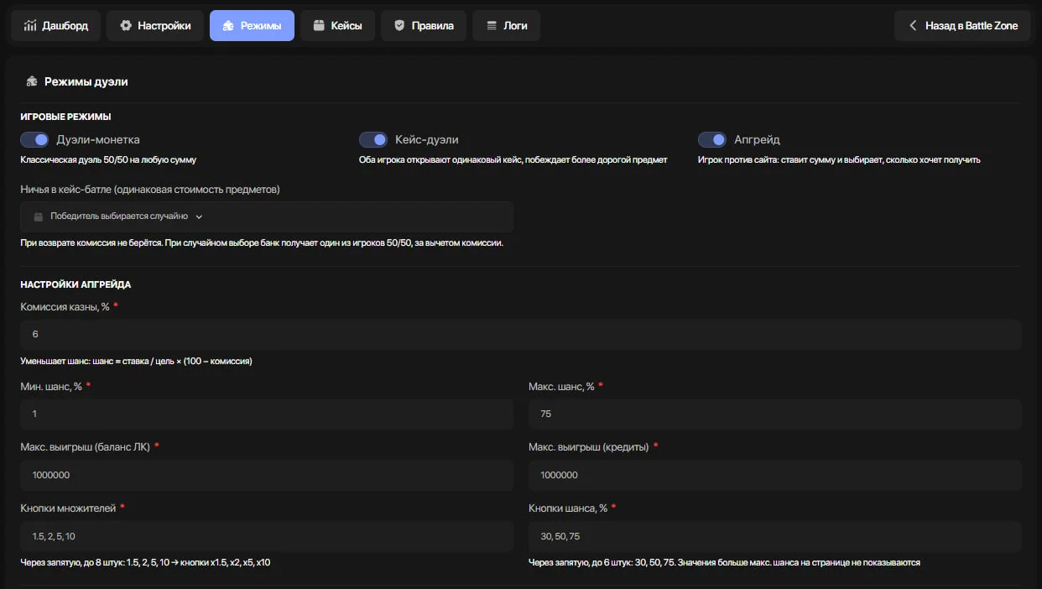Click the icon beside Режимы дуэли heading
This screenshot has width=1042, height=589.
pyautogui.click(x=32, y=81)
